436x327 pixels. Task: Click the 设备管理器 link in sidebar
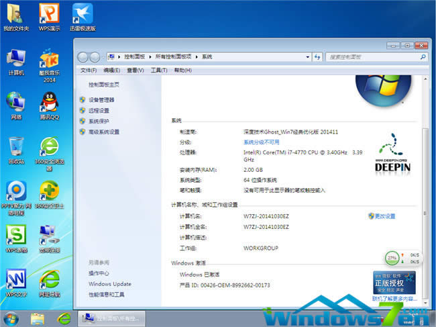point(101,100)
